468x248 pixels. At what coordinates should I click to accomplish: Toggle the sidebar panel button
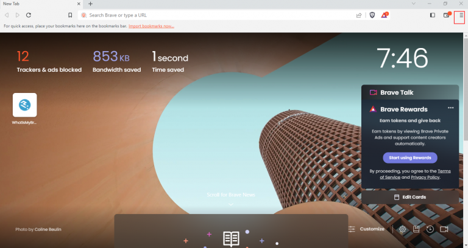tap(433, 15)
